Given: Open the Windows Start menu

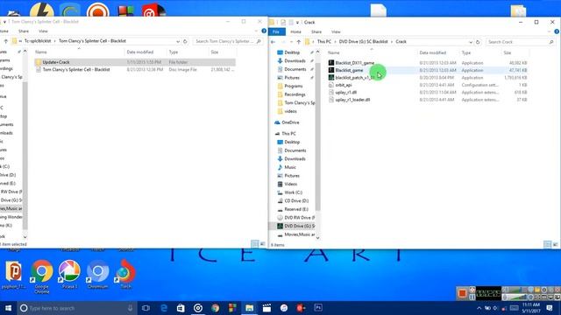Looking at the screenshot, I should pos(8,308).
